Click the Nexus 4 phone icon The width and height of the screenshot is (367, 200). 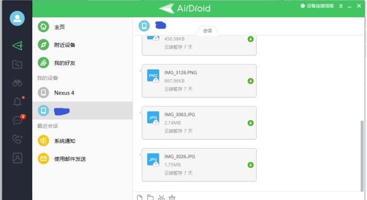click(43, 93)
